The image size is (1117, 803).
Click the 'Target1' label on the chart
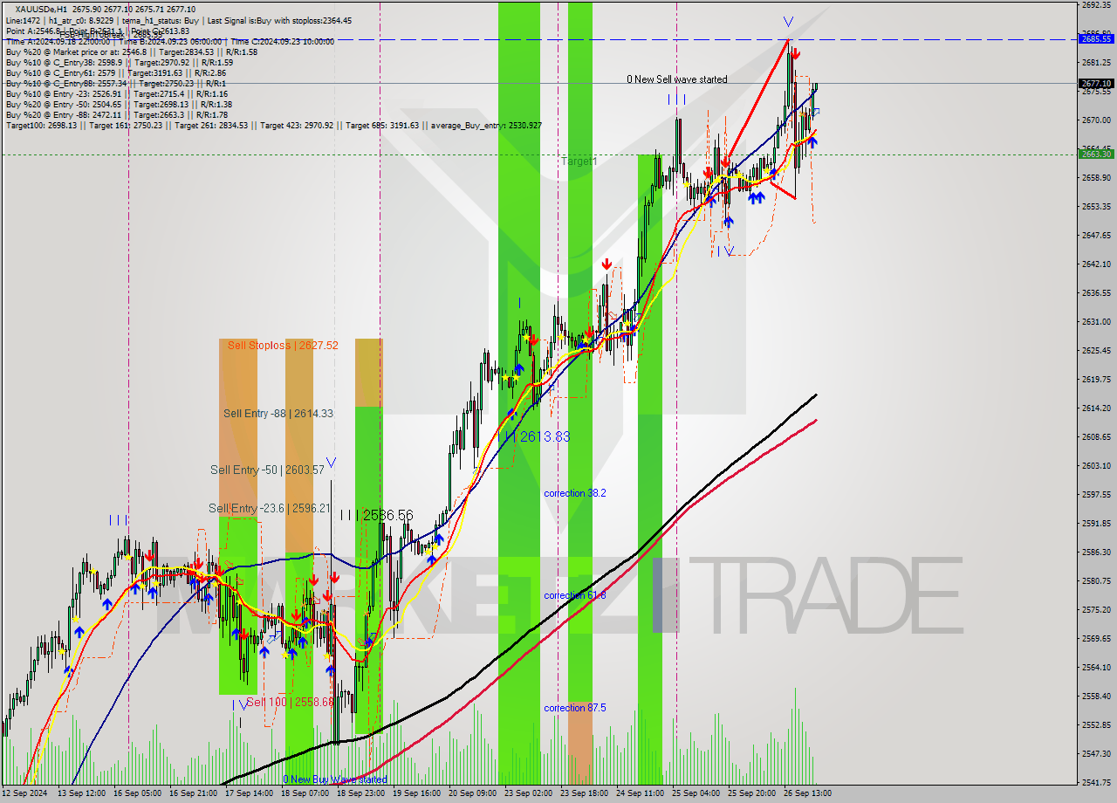pyautogui.click(x=579, y=161)
